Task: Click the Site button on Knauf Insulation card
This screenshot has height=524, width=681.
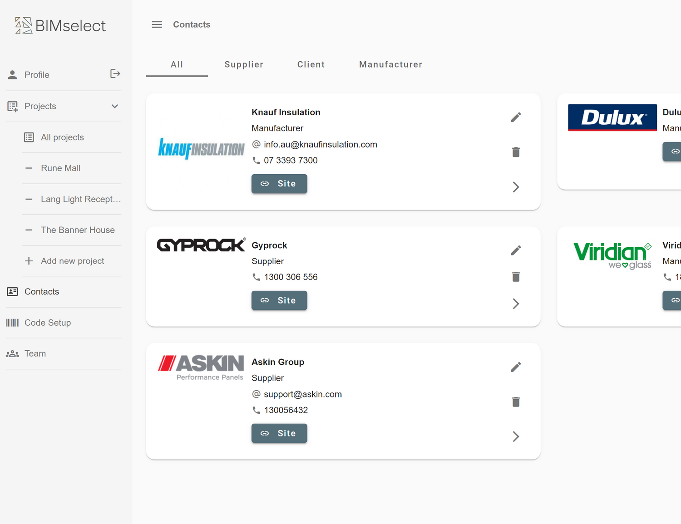Action: click(x=279, y=184)
